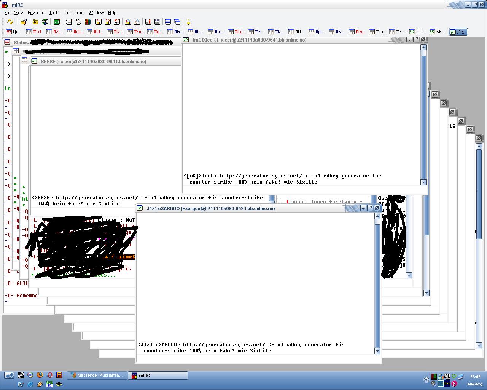Click generator.sytes.net link in SEHSE window
Screen dimensions: 487x390
coord(97,198)
